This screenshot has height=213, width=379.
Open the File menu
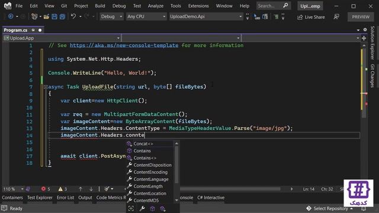(x=19, y=6)
